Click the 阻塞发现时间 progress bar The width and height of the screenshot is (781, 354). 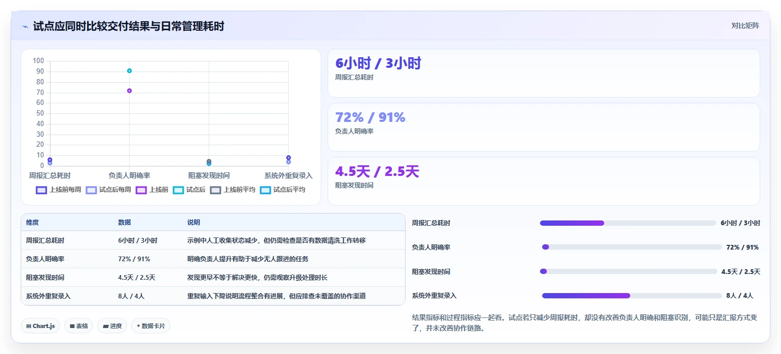click(x=629, y=271)
